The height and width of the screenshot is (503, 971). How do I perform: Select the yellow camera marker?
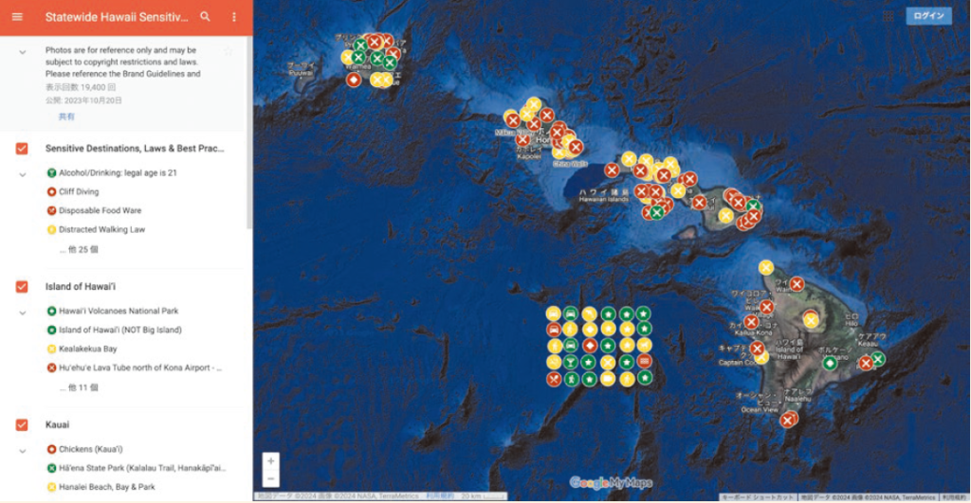608,378
